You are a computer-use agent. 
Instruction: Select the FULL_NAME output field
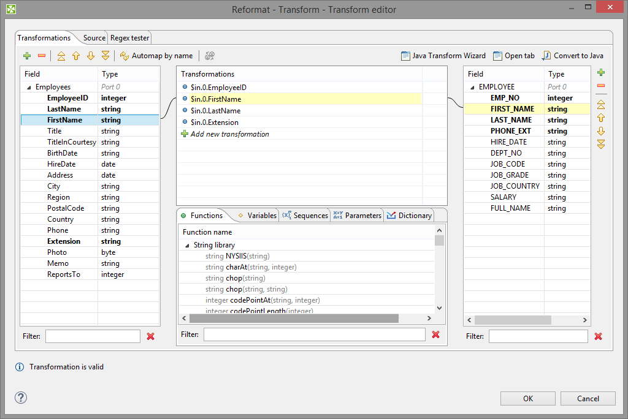coord(527,208)
